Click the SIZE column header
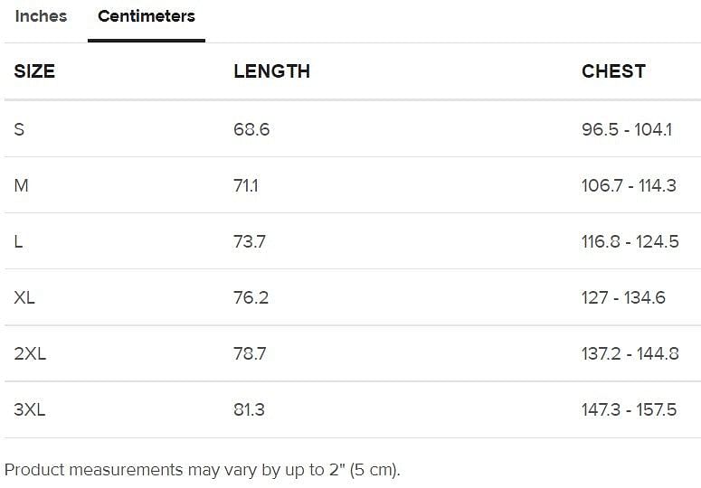The width and height of the screenshot is (701, 488). pyautogui.click(x=34, y=71)
